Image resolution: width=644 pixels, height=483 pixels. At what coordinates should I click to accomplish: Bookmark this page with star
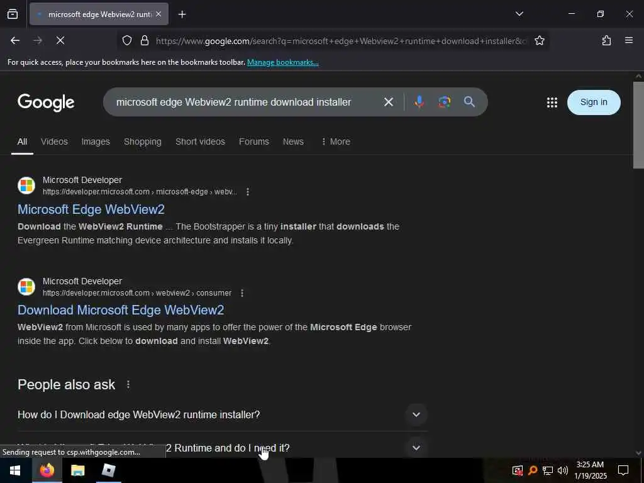(x=539, y=40)
